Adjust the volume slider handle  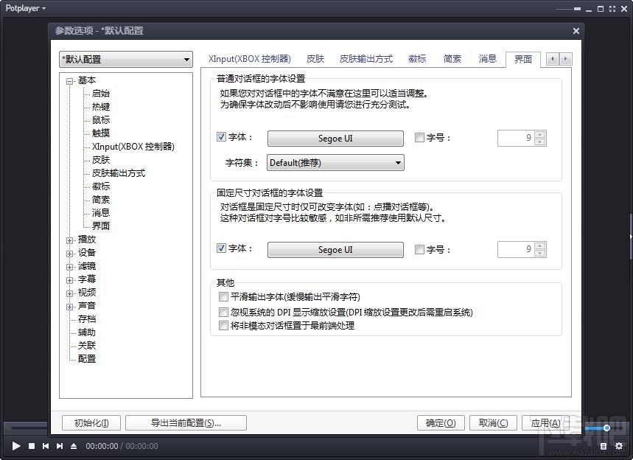(606, 428)
